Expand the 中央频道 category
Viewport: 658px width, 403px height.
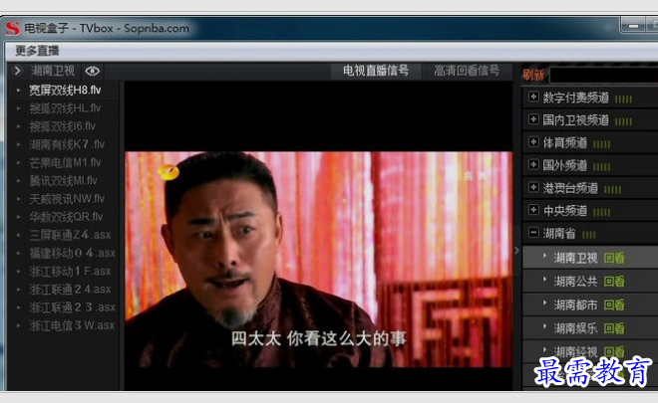pyautogui.click(x=533, y=210)
